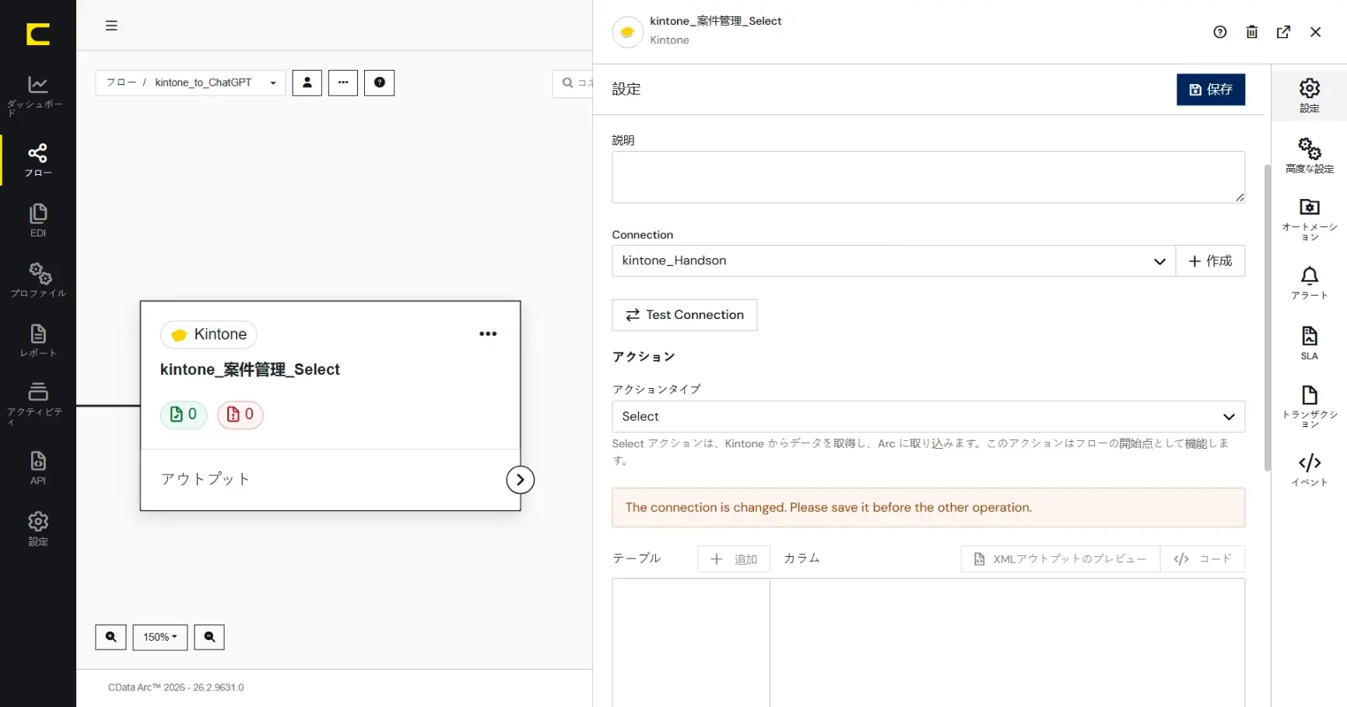Click into the 説明 description text area
Viewport: 1347px width, 707px height.
pos(928,177)
